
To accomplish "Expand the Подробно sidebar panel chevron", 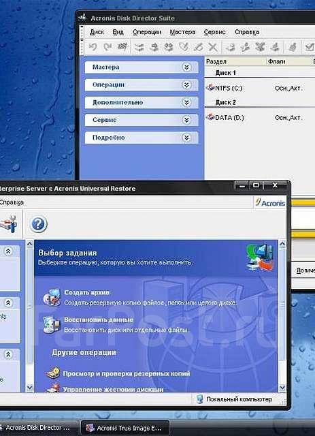I will pos(186,138).
